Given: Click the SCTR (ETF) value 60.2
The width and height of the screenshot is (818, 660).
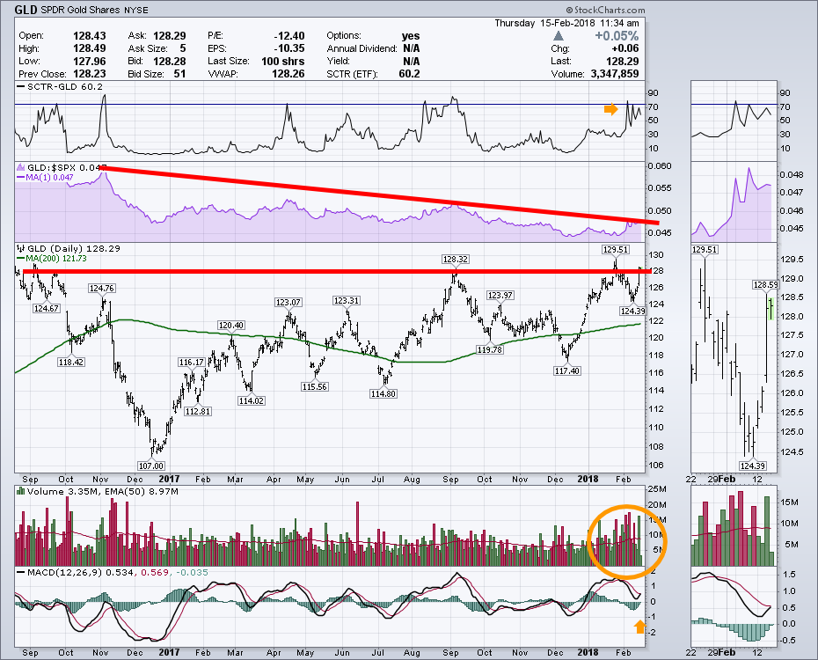Looking at the screenshot, I should click(410, 74).
